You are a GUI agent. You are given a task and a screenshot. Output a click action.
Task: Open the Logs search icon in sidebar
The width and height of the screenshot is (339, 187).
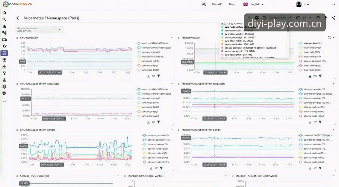click(x=5, y=19)
